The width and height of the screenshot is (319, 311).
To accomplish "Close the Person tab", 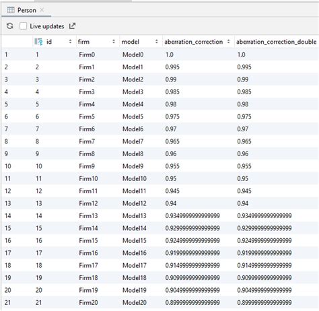I will tap(42, 10).
